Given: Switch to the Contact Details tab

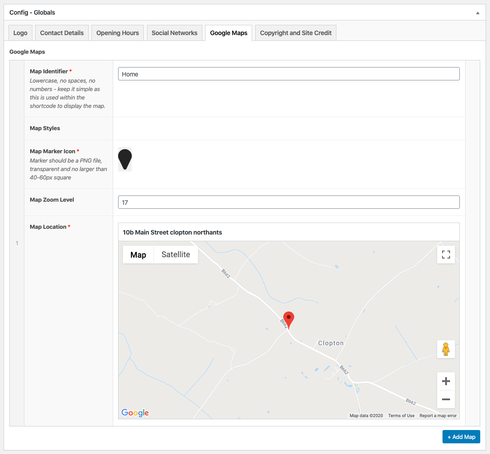Looking at the screenshot, I should coord(62,33).
